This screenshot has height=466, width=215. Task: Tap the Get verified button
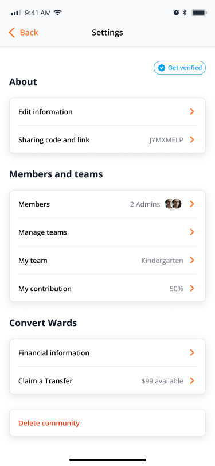click(x=179, y=68)
